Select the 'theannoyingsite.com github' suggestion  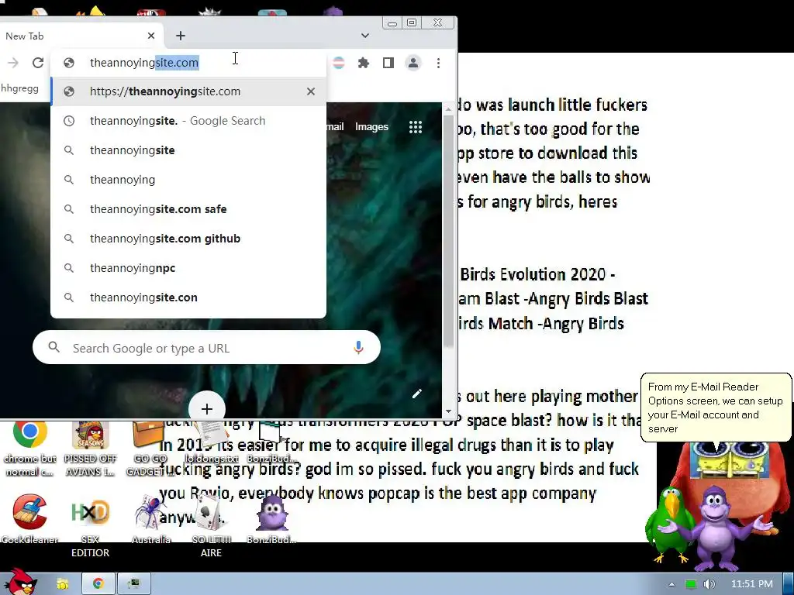click(x=188, y=239)
